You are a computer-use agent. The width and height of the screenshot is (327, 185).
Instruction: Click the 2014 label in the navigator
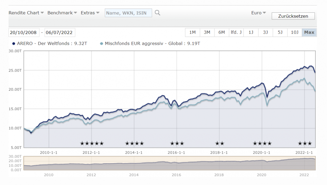coord(134,175)
